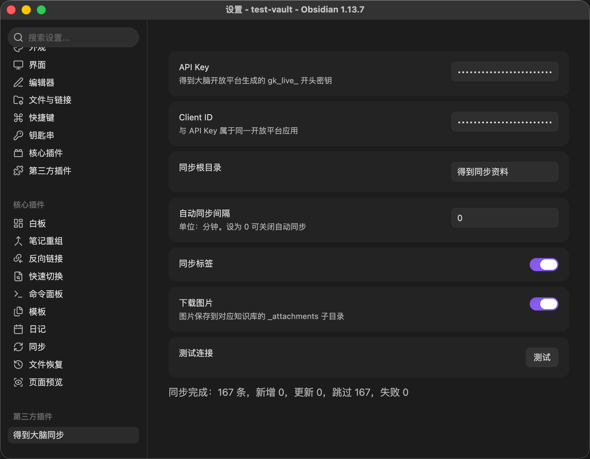Open 文件恢复 settings in the sidebar
This screenshot has height=459, width=590.
pos(73,365)
